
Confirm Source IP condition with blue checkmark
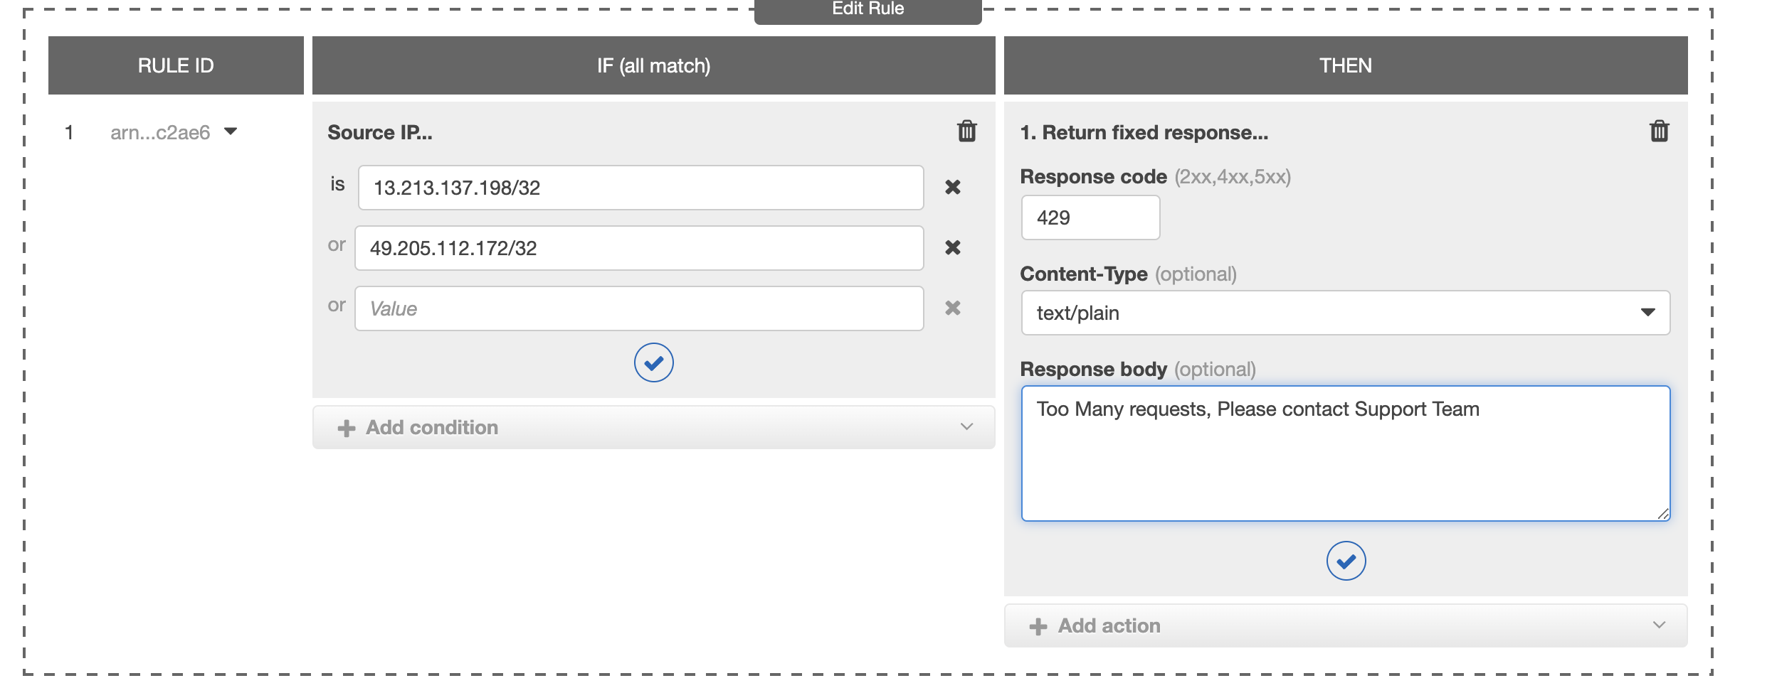tap(653, 362)
